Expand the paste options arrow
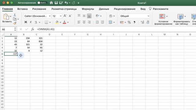Viewport: 196px width, 110px height. click(10, 16)
